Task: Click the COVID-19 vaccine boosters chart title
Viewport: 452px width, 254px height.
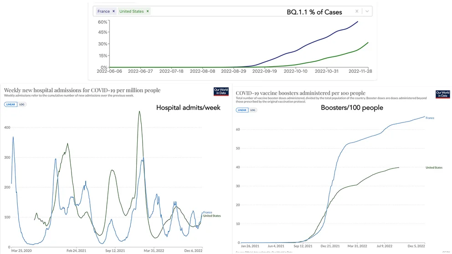Action: 300,93
